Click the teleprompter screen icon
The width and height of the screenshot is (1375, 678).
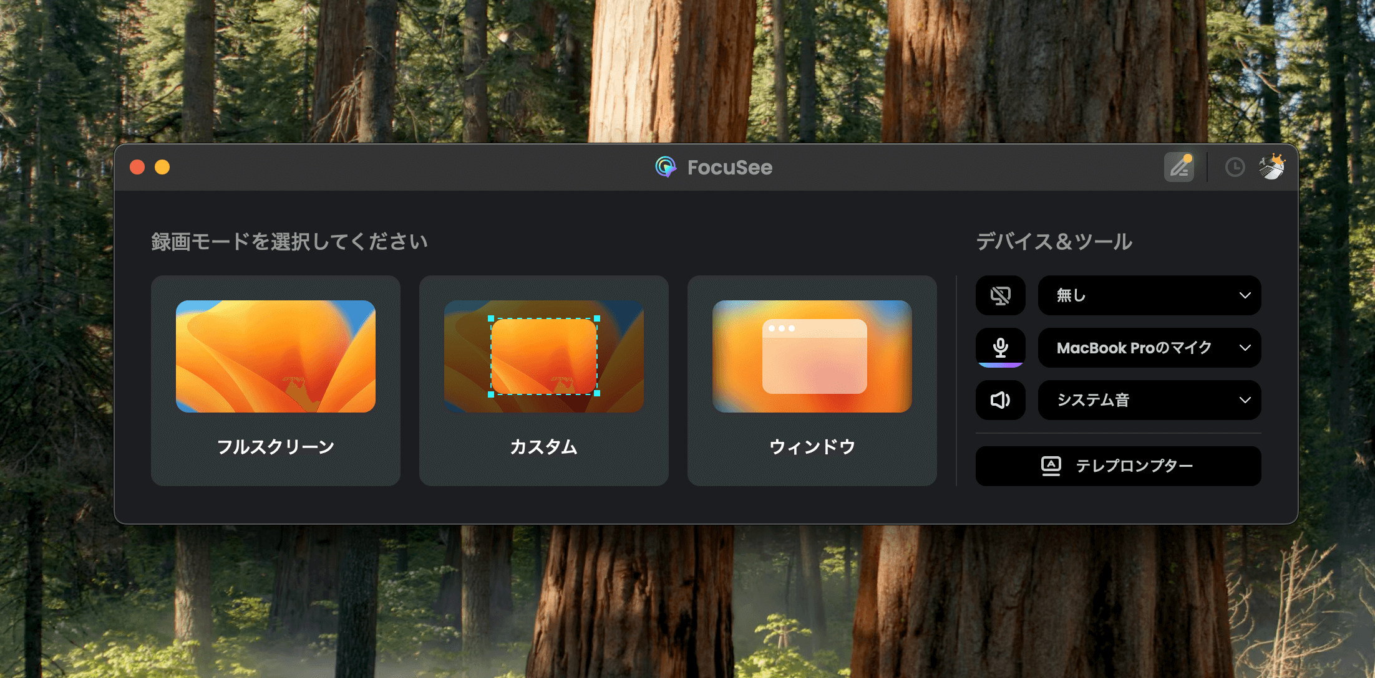pyautogui.click(x=1051, y=466)
